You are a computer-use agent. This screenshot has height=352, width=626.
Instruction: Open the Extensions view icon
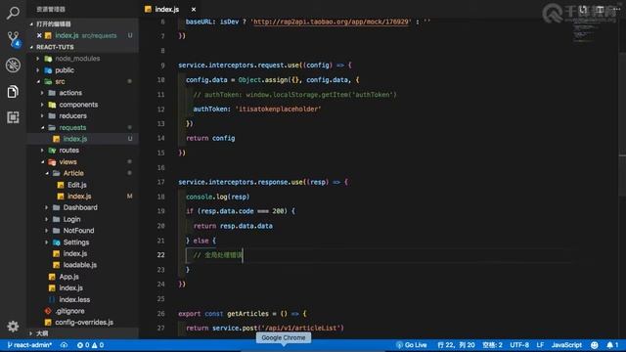click(13, 117)
